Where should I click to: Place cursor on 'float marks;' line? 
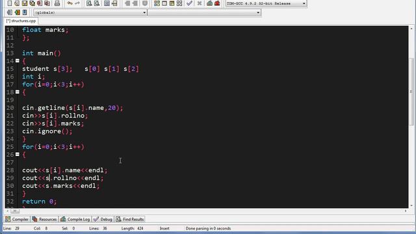click(45, 30)
